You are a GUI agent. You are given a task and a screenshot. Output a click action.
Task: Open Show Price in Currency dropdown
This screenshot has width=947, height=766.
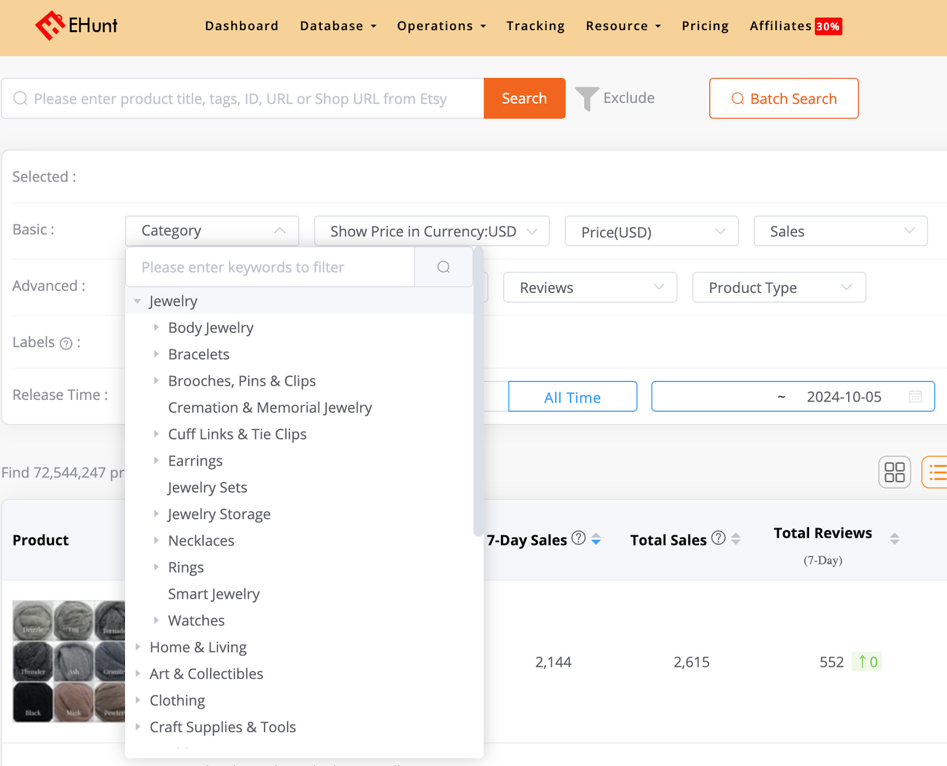431,231
